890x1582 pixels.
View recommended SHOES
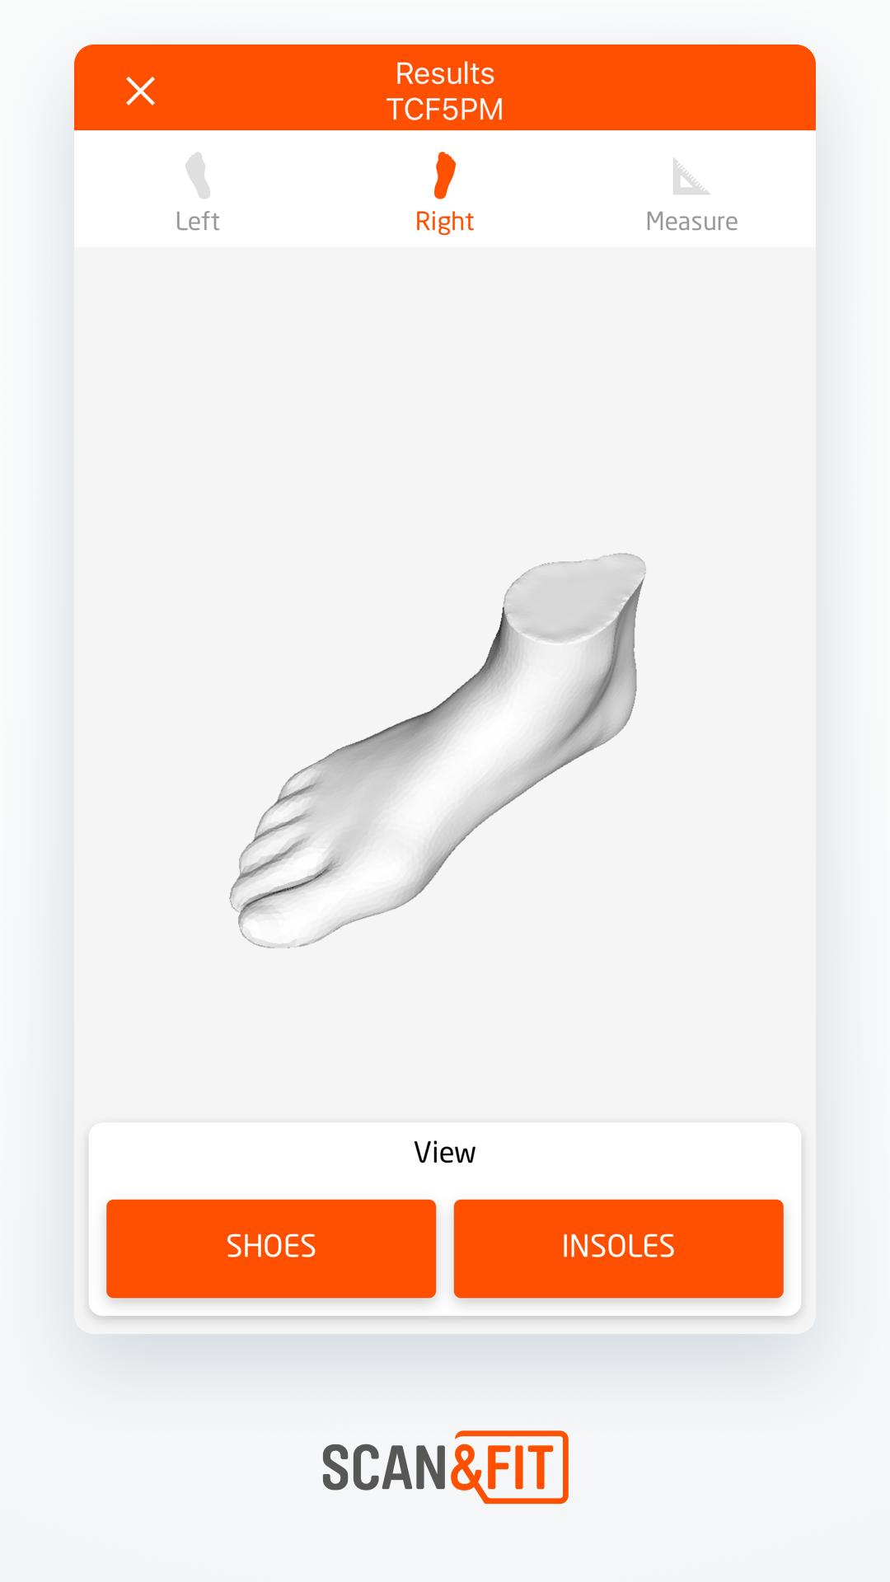click(271, 1248)
